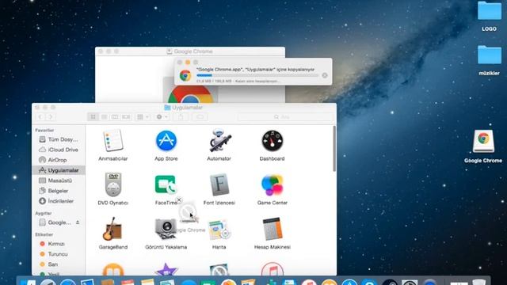Switch Finder to Cover Flow view

tap(126, 117)
